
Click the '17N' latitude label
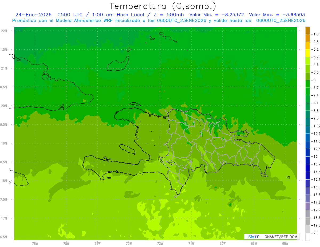click(4, 218)
